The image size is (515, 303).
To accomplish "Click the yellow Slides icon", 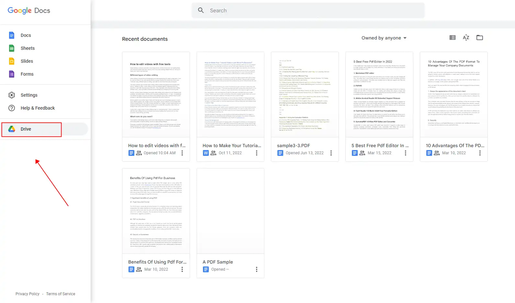I will pyautogui.click(x=12, y=61).
